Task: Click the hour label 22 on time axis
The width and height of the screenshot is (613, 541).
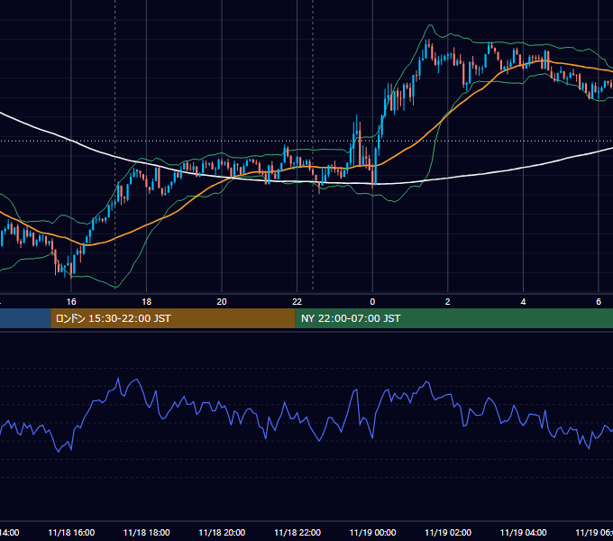Action: coord(297,301)
